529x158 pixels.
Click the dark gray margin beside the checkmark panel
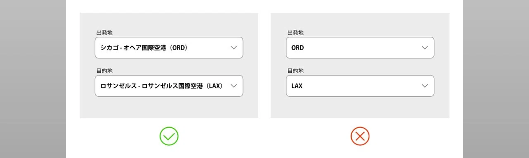click(x=33, y=79)
